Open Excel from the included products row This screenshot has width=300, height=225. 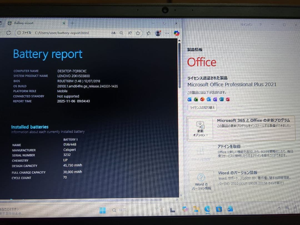[196, 99]
